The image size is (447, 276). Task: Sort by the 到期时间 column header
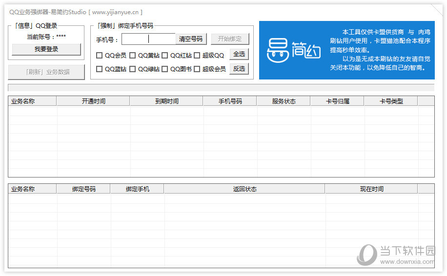pyautogui.click(x=166, y=101)
